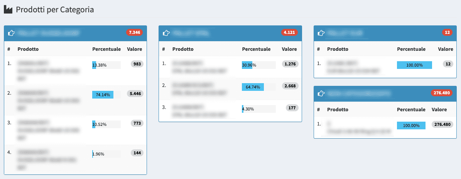Click the hand icon in the 7.346 panel header
461x179 pixels.
pyautogui.click(x=12, y=33)
